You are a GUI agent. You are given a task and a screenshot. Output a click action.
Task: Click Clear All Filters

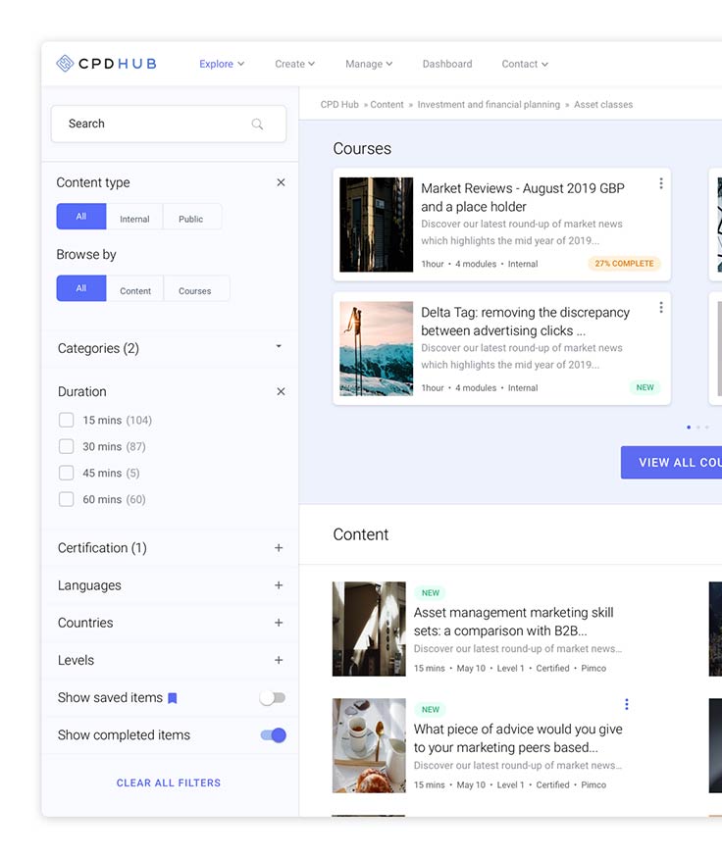click(x=169, y=782)
